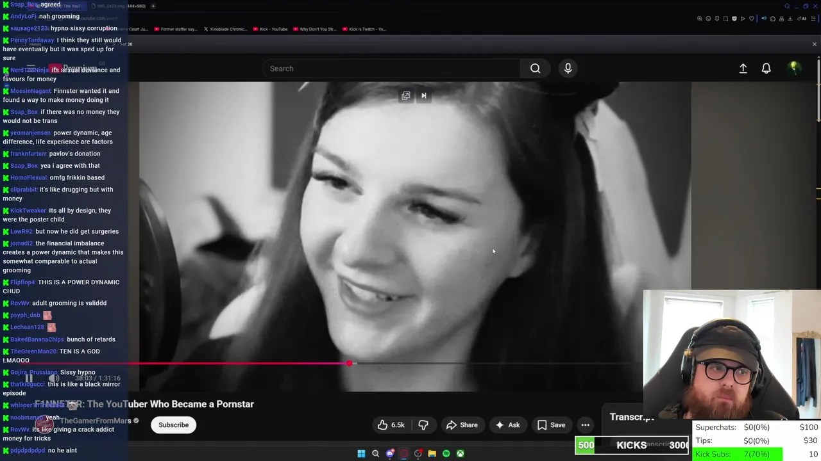Viewport: 821px width, 461px height.
Task: Click the next video skip icon
Action: 423,95
